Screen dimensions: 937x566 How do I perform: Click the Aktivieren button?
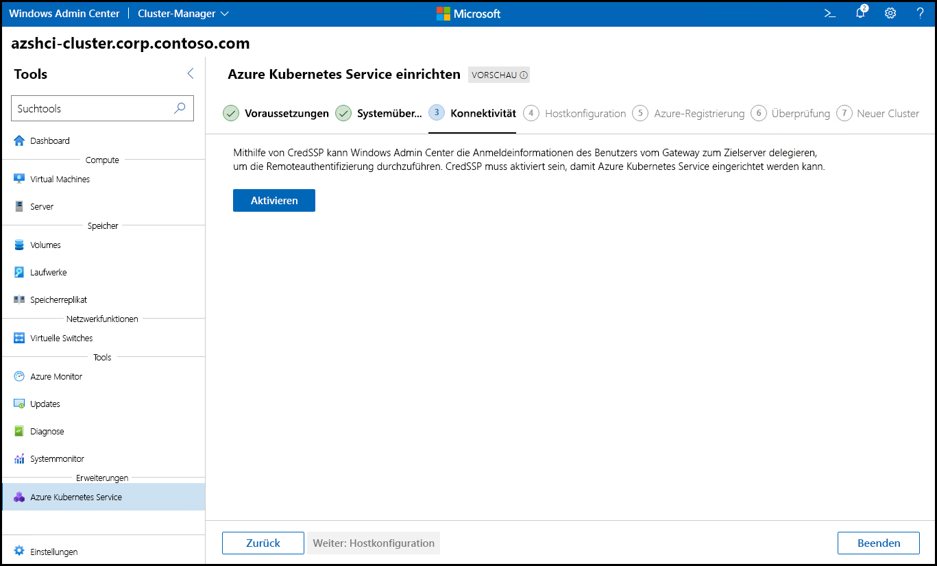pos(274,201)
